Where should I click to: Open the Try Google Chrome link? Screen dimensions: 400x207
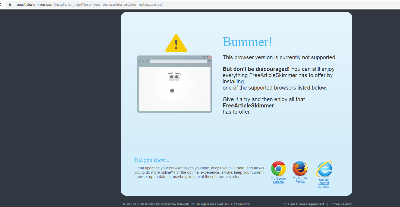click(278, 180)
